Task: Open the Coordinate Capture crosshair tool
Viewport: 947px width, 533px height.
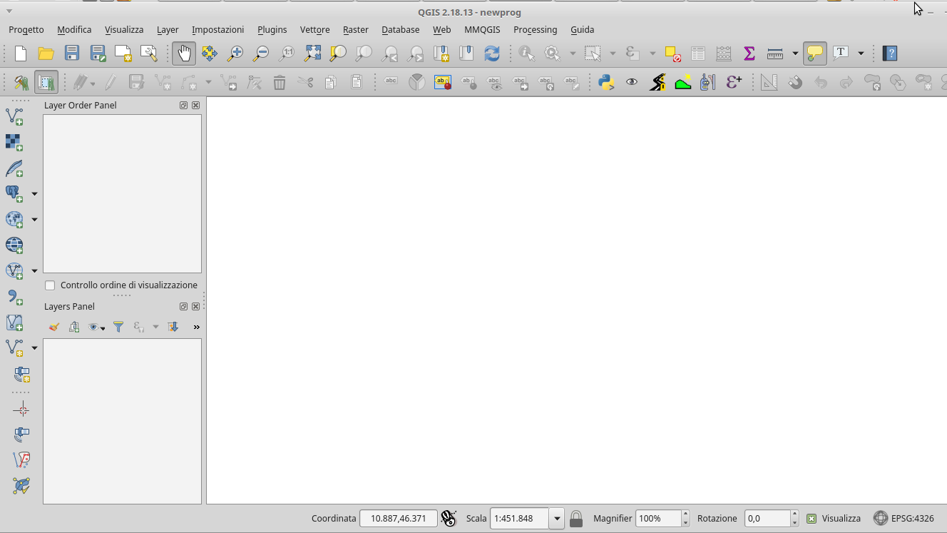Action: pyautogui.click(x=21, y=410)
